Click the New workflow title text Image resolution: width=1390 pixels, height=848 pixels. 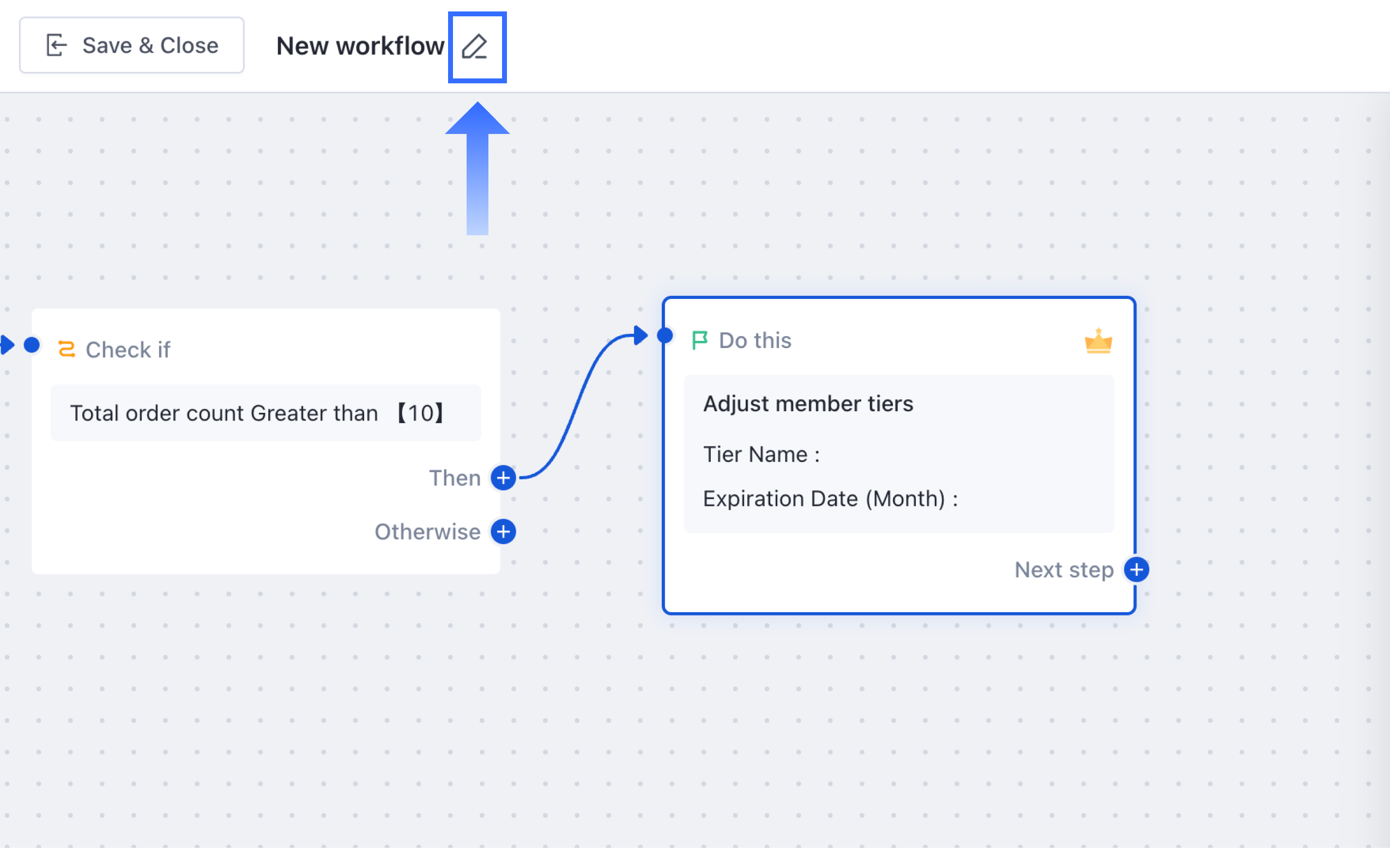[360, 46]
